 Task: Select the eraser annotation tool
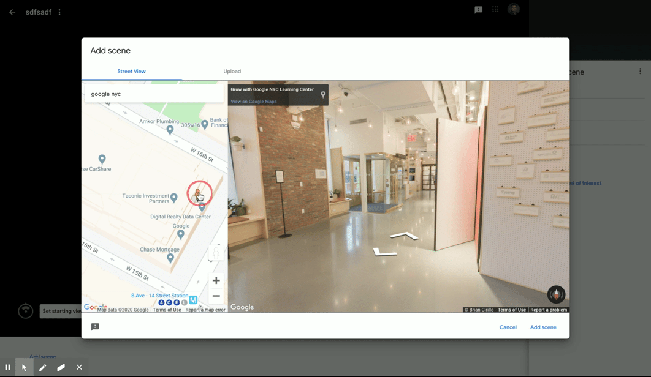coord(61,367)
